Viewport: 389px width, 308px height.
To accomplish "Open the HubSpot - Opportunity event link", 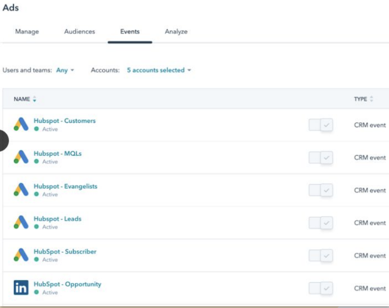I will click(67, 284).
